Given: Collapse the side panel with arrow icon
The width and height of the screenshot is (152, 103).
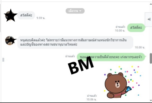Looking at the screenshot, I should click(149, 19).
